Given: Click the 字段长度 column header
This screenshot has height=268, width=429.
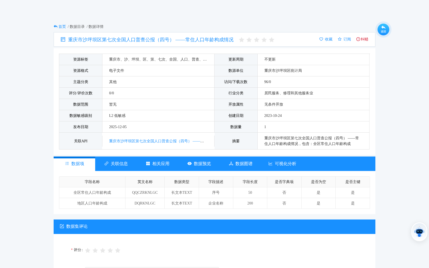Looking at the screenshot, I should click(250, 182).
